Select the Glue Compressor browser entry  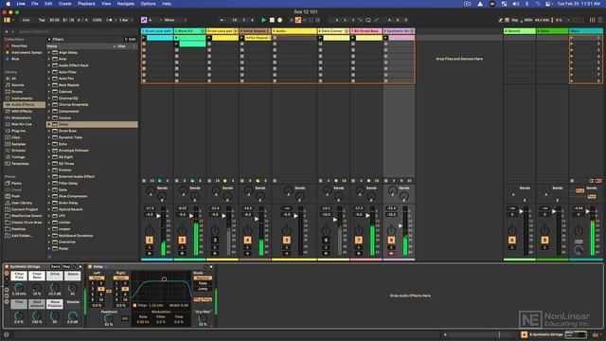point(73,196)
